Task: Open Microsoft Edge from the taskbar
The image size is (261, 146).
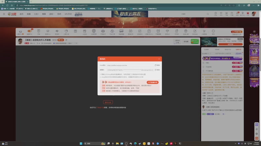Action: tap(135, 143)
